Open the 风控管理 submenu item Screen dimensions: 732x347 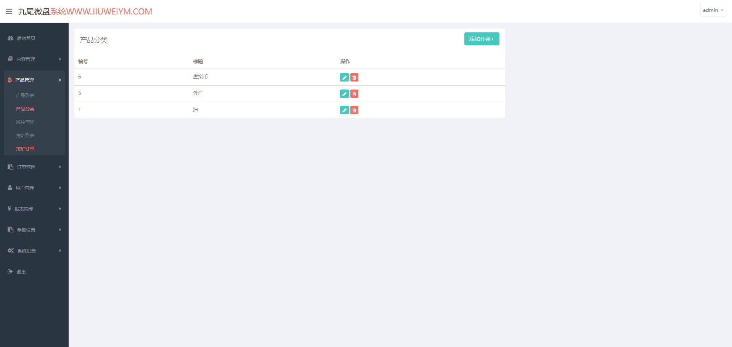pos(25,122)
